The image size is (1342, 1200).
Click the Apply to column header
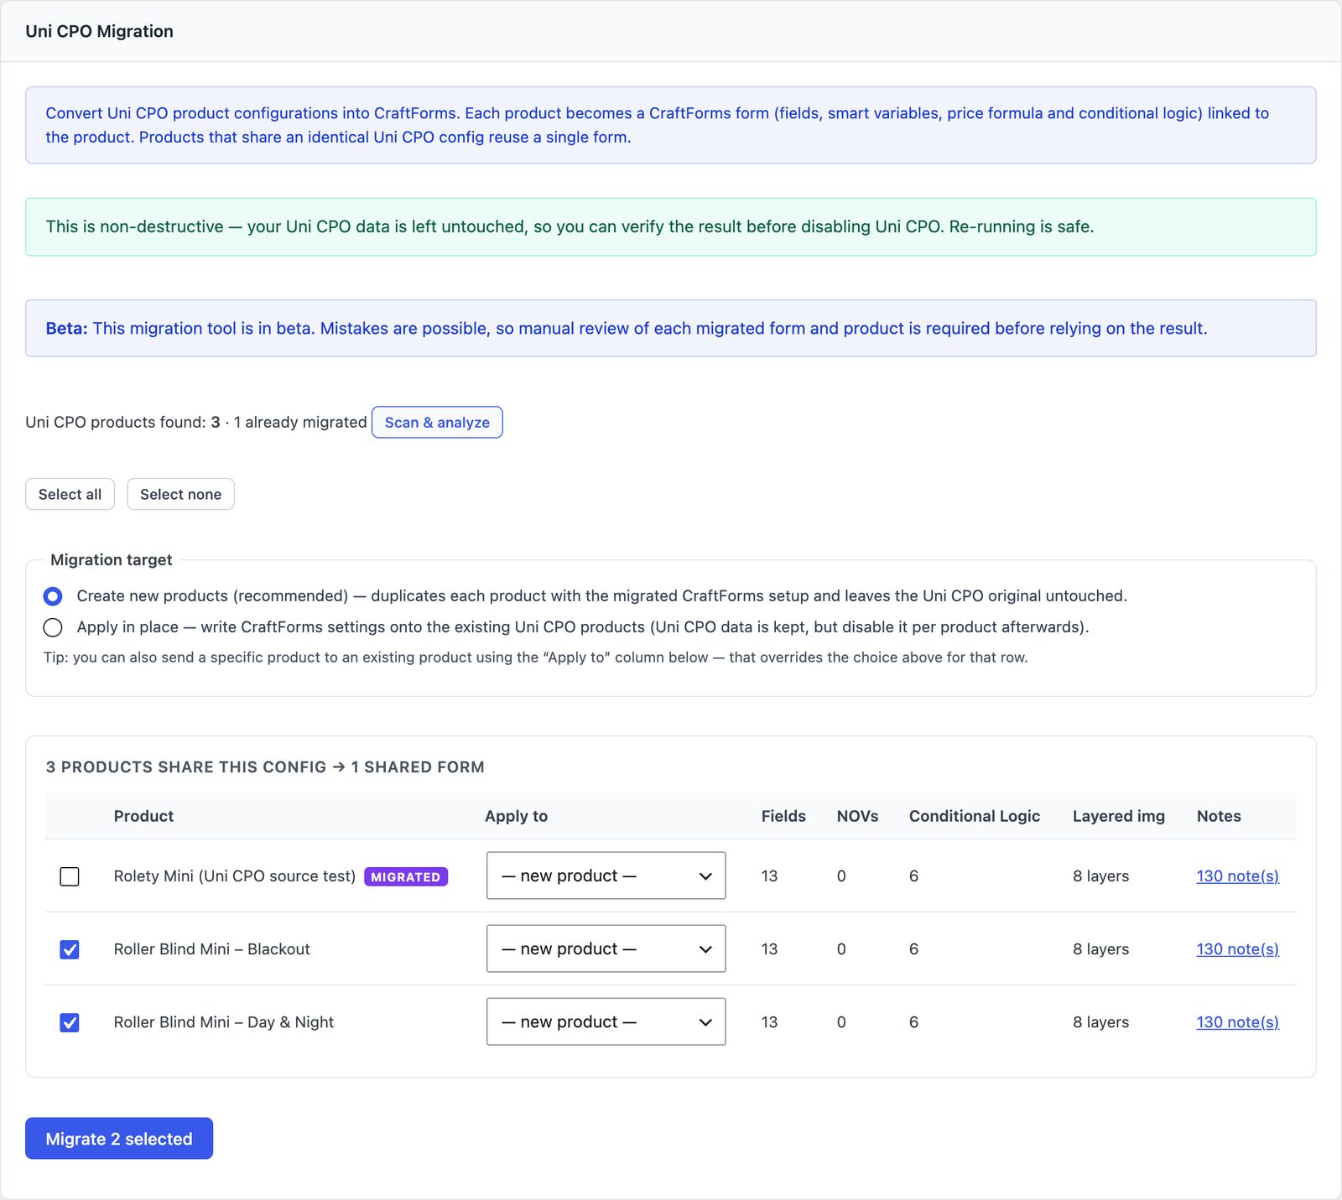point(516,816)
